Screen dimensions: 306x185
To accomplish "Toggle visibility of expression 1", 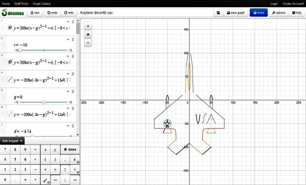I will click(x=10, y=28).
